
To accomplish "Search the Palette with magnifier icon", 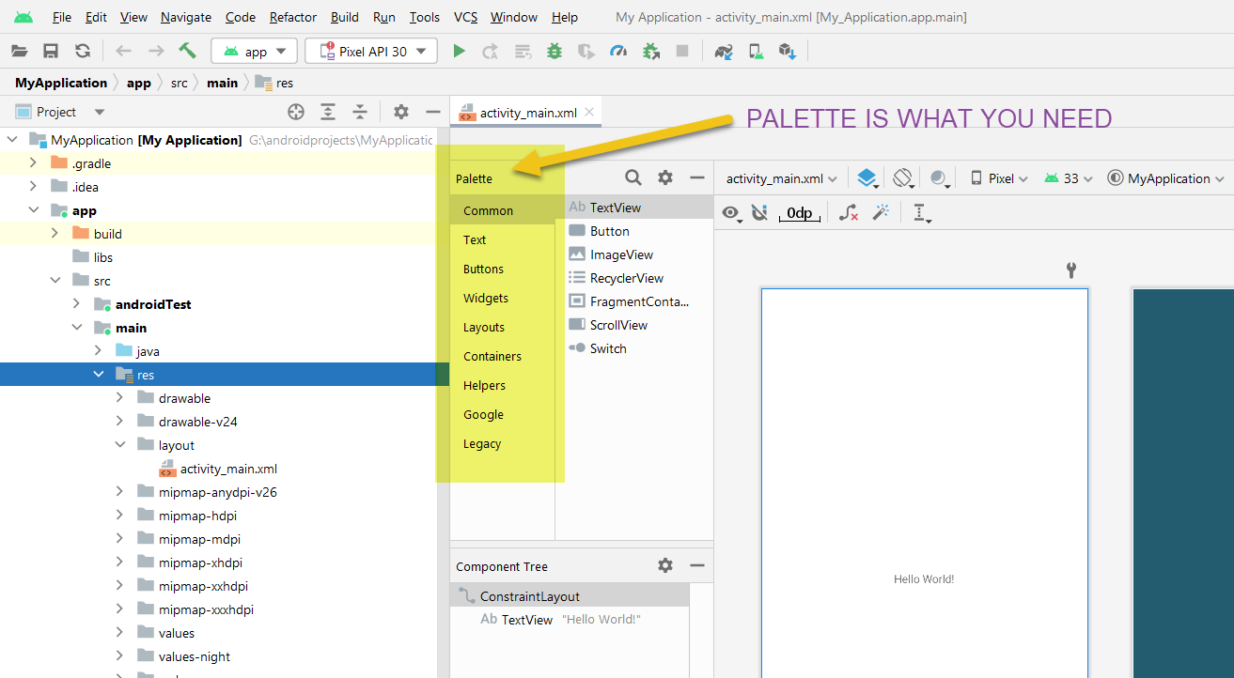I will tap(633, 177).
